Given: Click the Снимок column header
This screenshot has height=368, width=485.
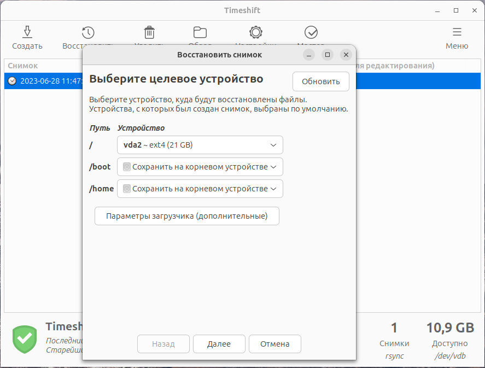Looking at the screenshot, I should click(23, 66).
